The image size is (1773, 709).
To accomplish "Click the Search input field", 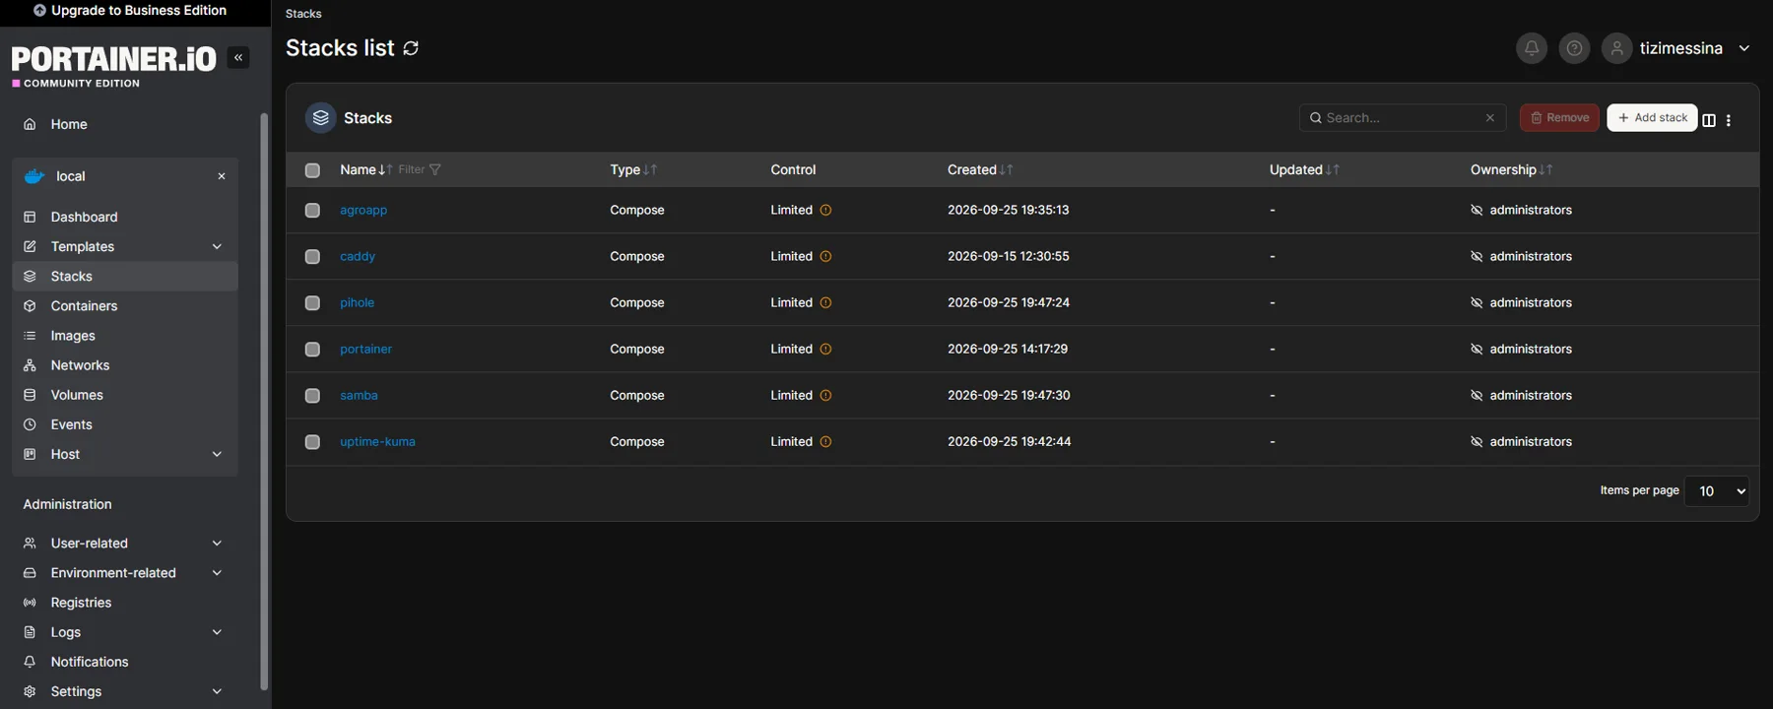I will tap(1402, 118).
